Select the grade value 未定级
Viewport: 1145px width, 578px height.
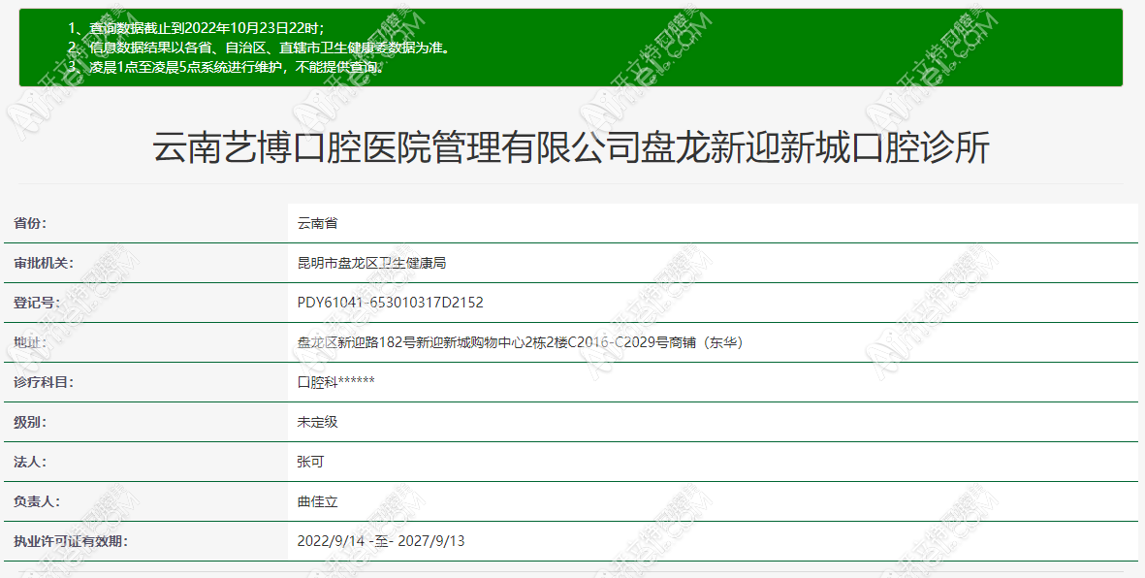(316, 424)
